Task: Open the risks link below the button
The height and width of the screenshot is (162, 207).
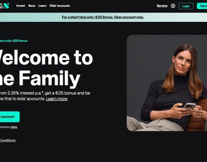Action: [13, 127]
